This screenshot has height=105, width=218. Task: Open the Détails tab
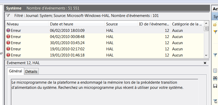(31, 72)
